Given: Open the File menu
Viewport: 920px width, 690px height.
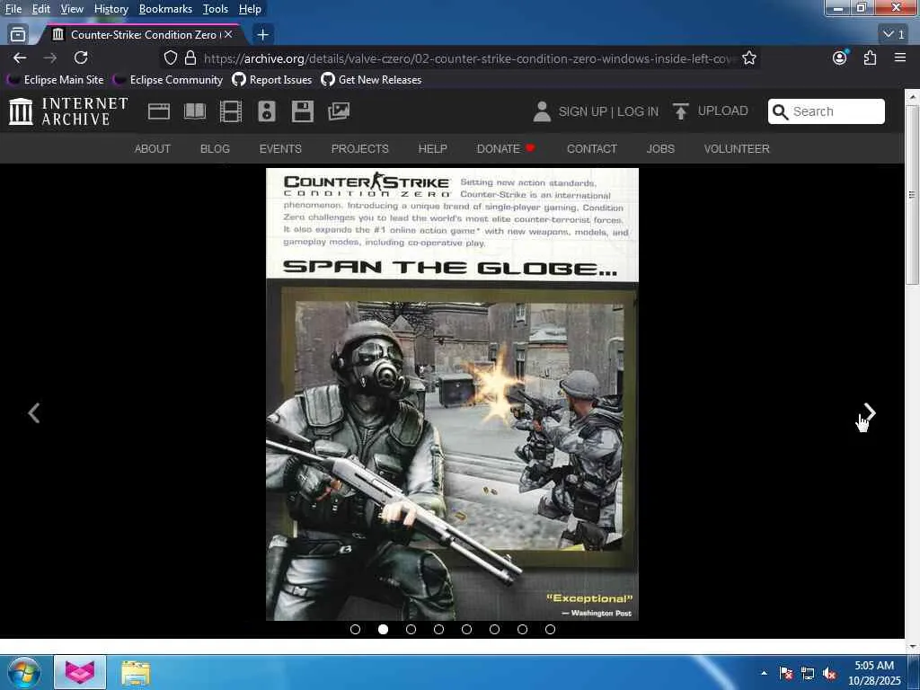Looking at the screenshot, I should (13, 9).
